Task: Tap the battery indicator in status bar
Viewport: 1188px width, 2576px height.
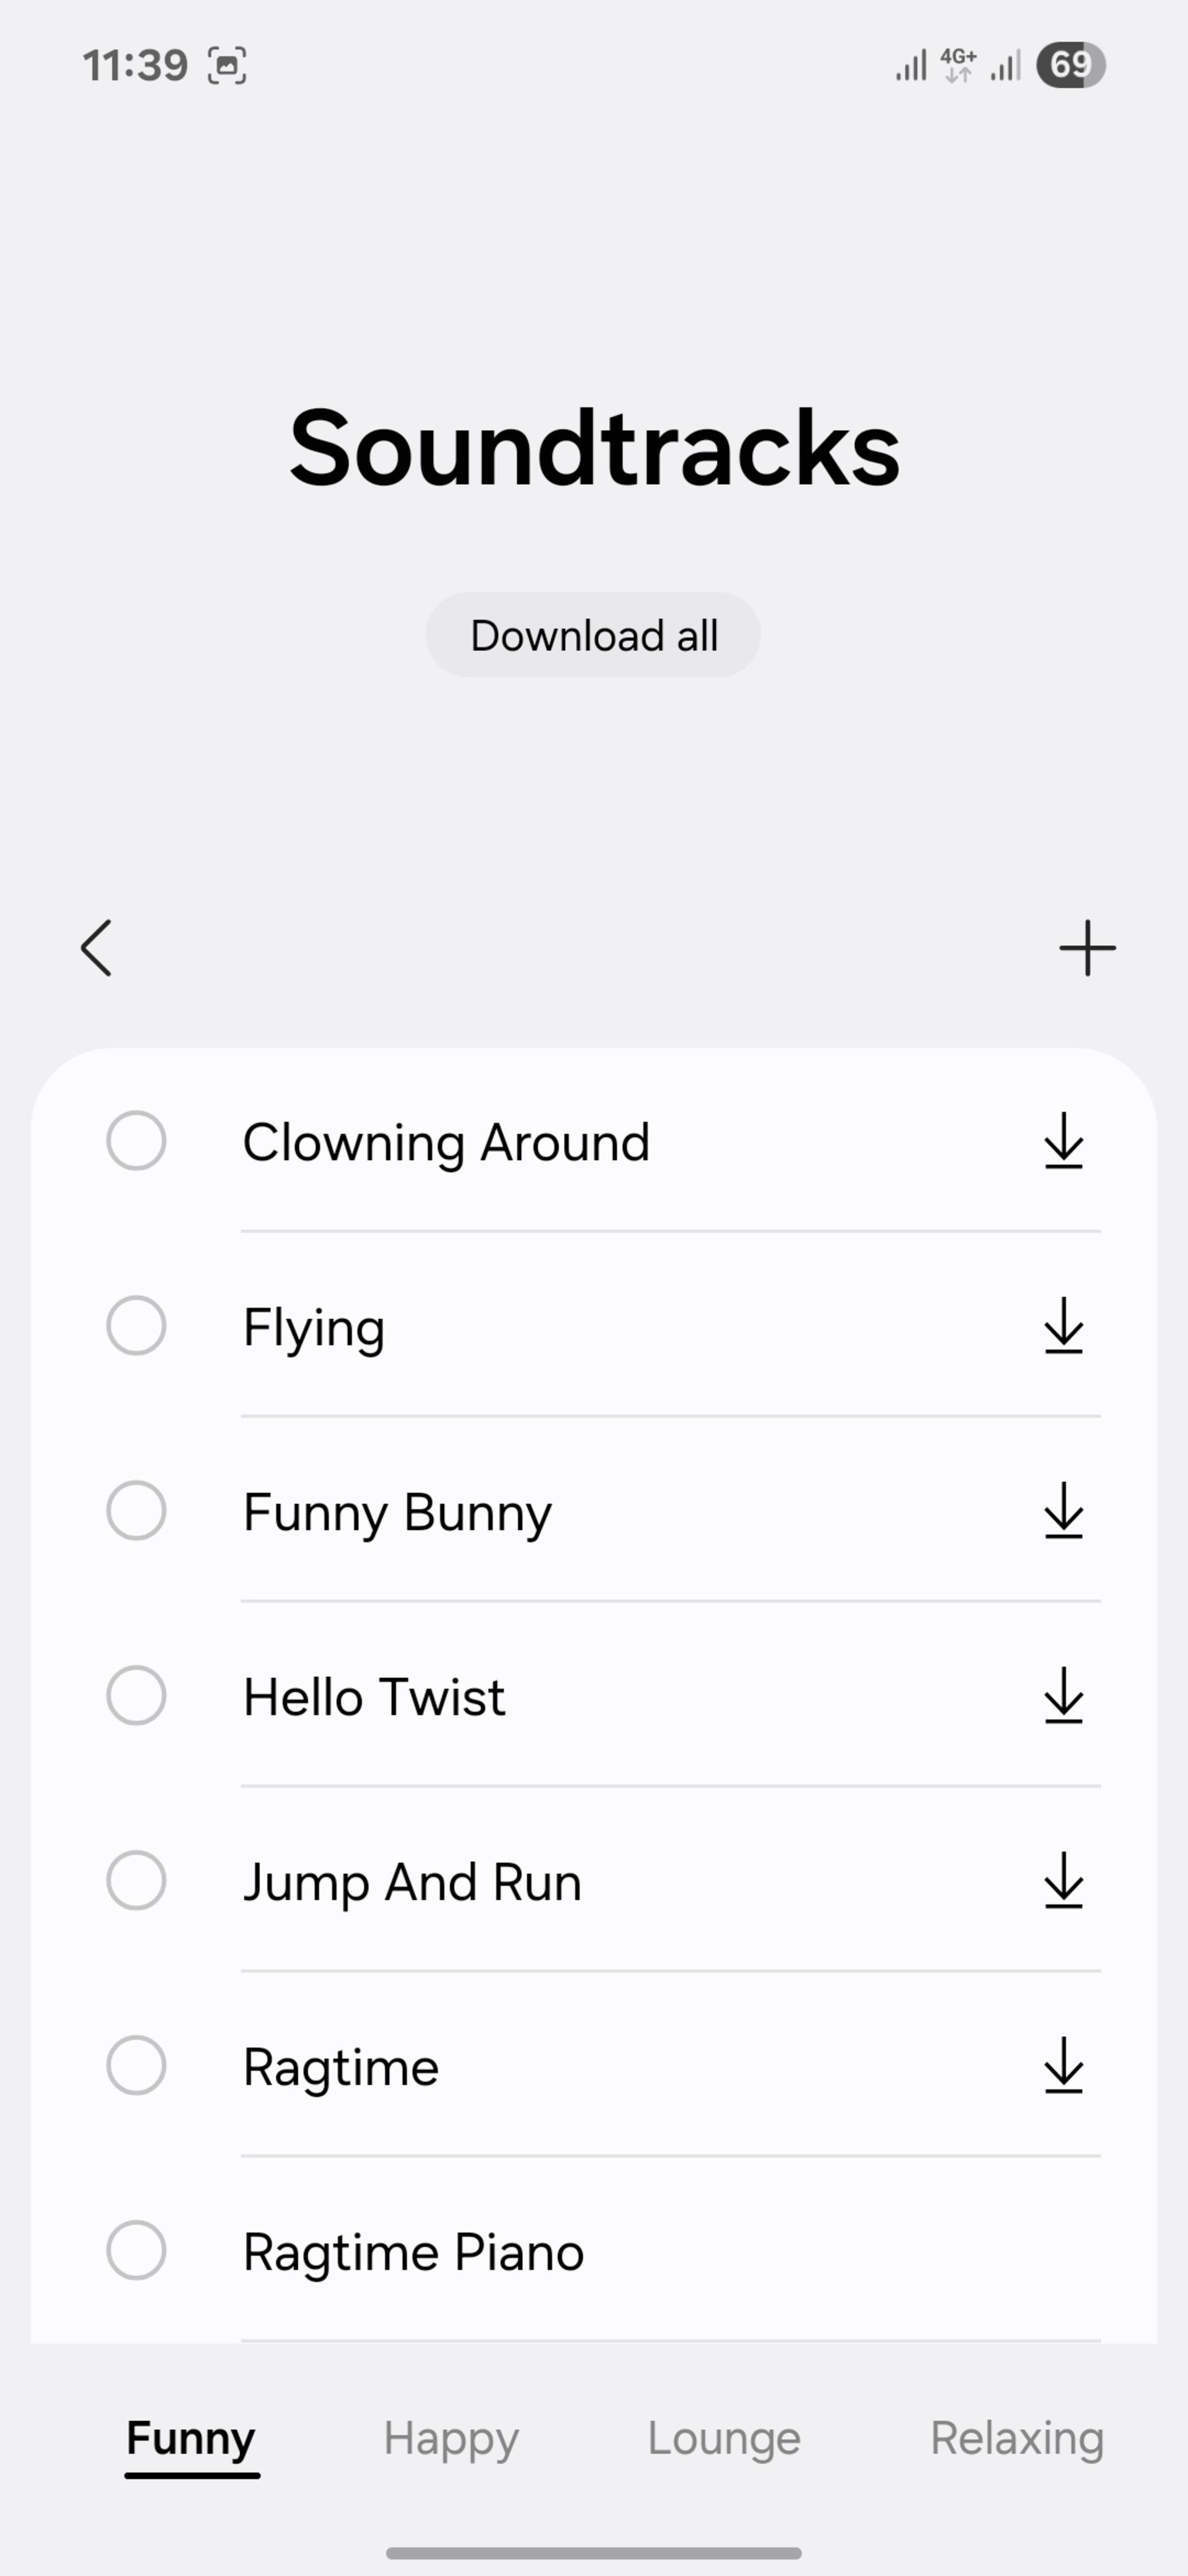Action: (x=1070, y=65)
